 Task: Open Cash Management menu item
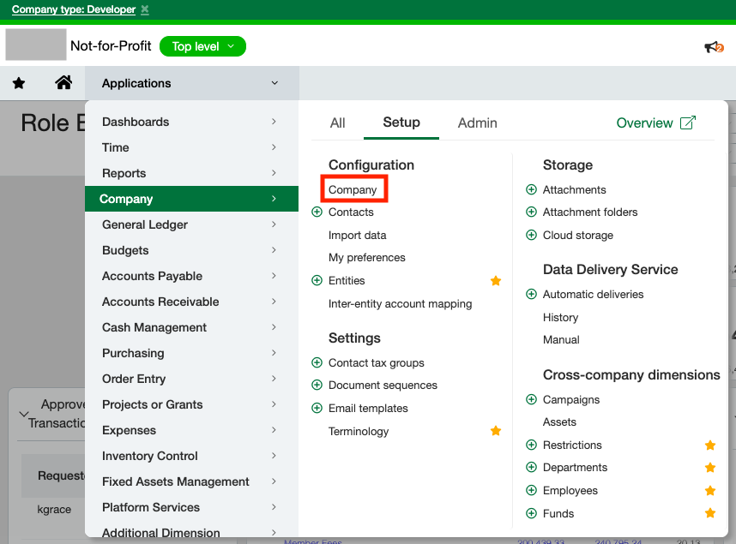point(191,327)
